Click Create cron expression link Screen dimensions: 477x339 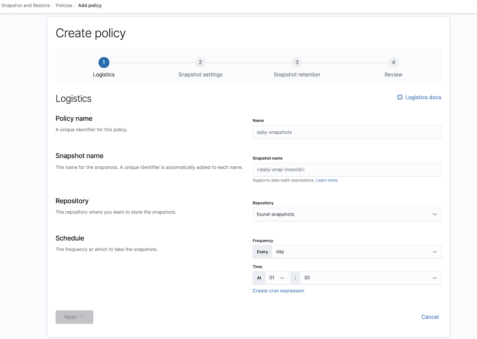278,291
